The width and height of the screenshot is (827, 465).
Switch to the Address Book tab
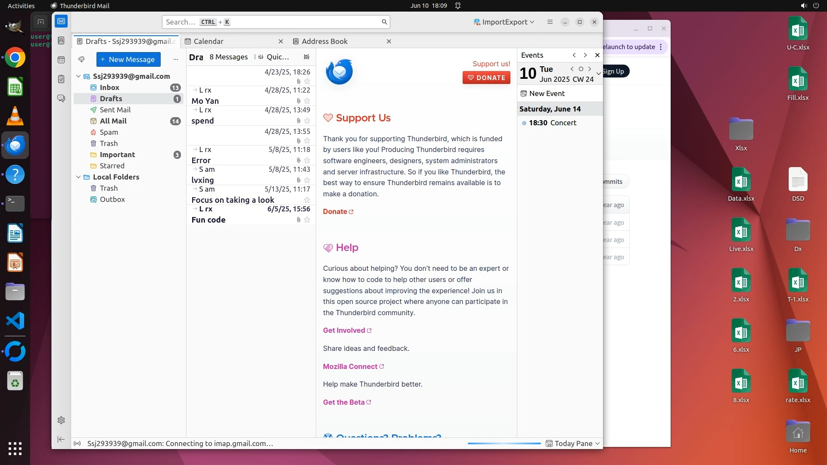click(324, 41)
